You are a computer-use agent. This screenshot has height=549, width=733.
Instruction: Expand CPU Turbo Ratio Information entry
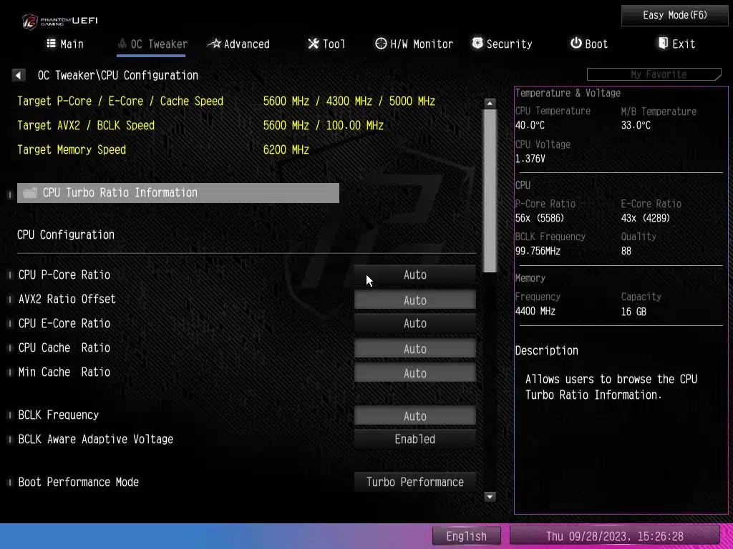(178, 193)
